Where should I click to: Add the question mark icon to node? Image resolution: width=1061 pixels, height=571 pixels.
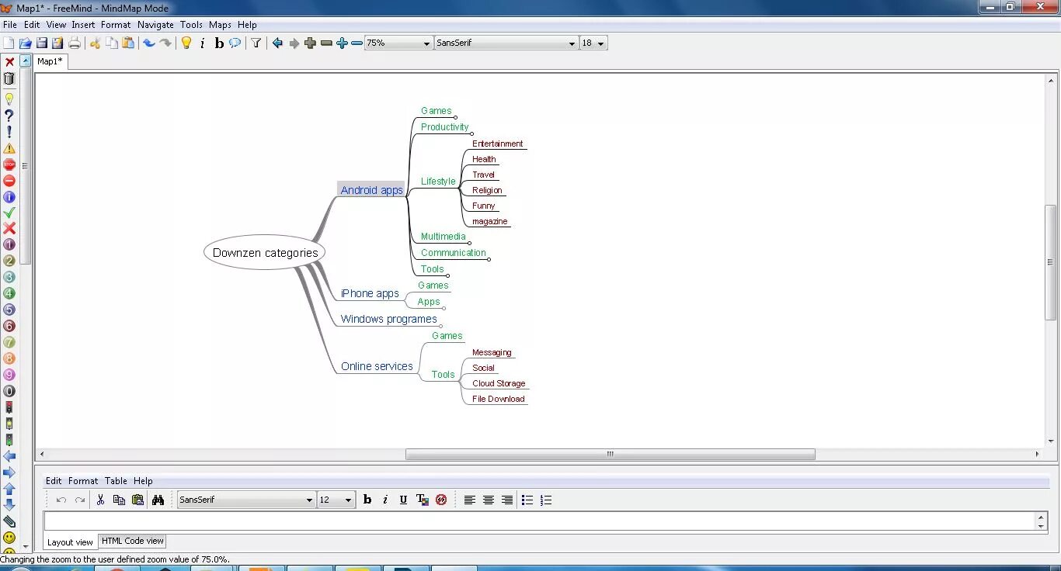click(9, 116)
